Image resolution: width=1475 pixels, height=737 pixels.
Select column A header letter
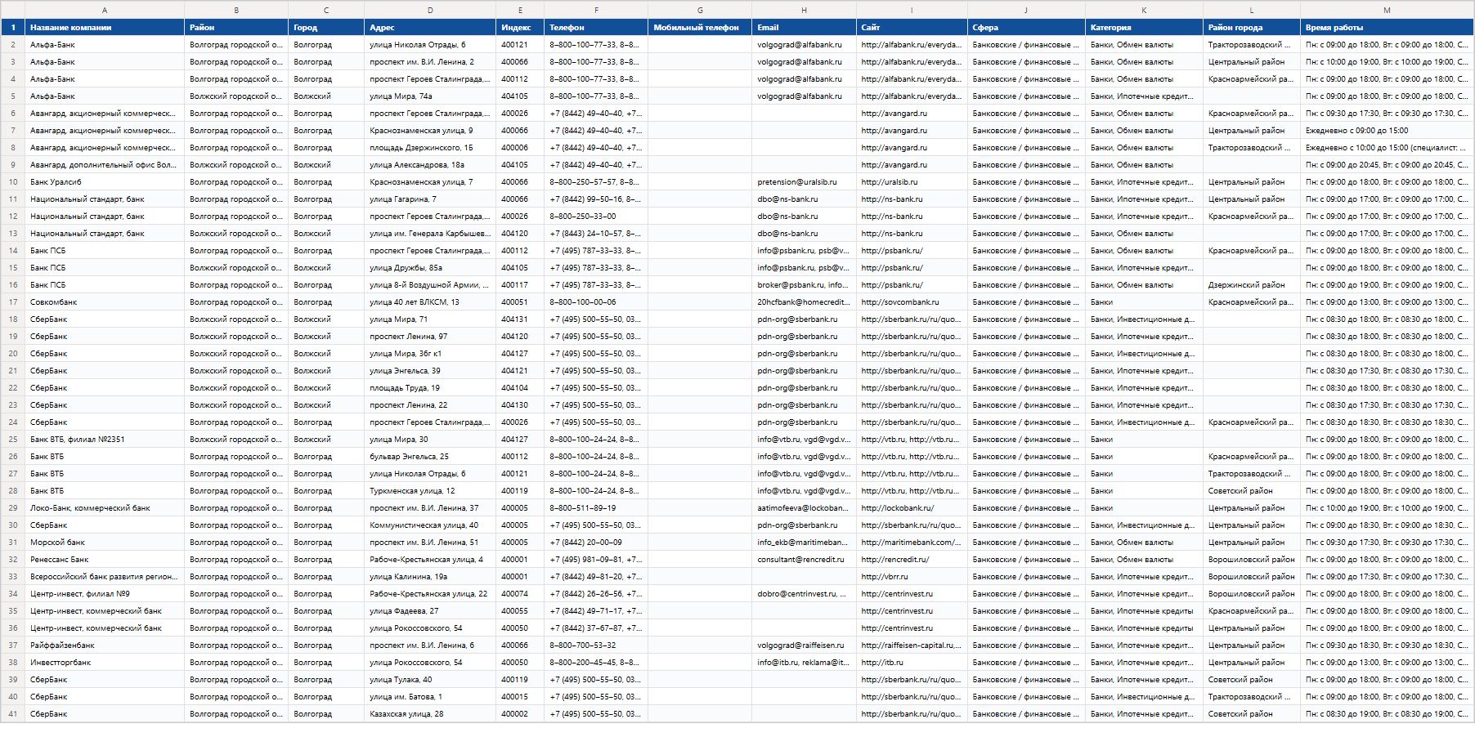pos(105,10)
